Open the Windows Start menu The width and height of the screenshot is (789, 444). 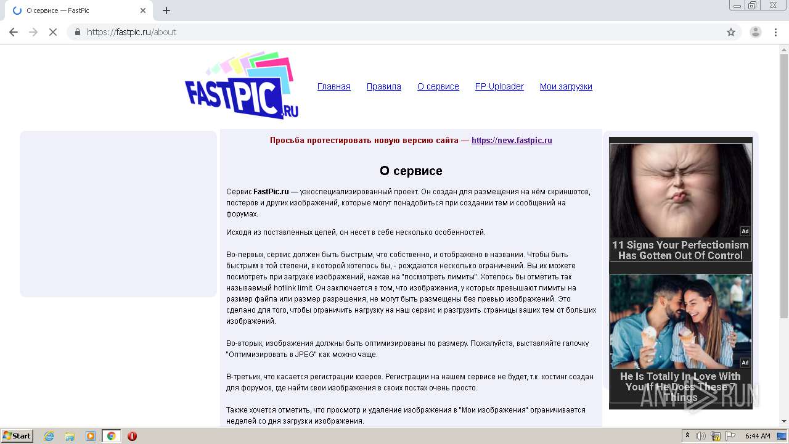click(17, 435)
